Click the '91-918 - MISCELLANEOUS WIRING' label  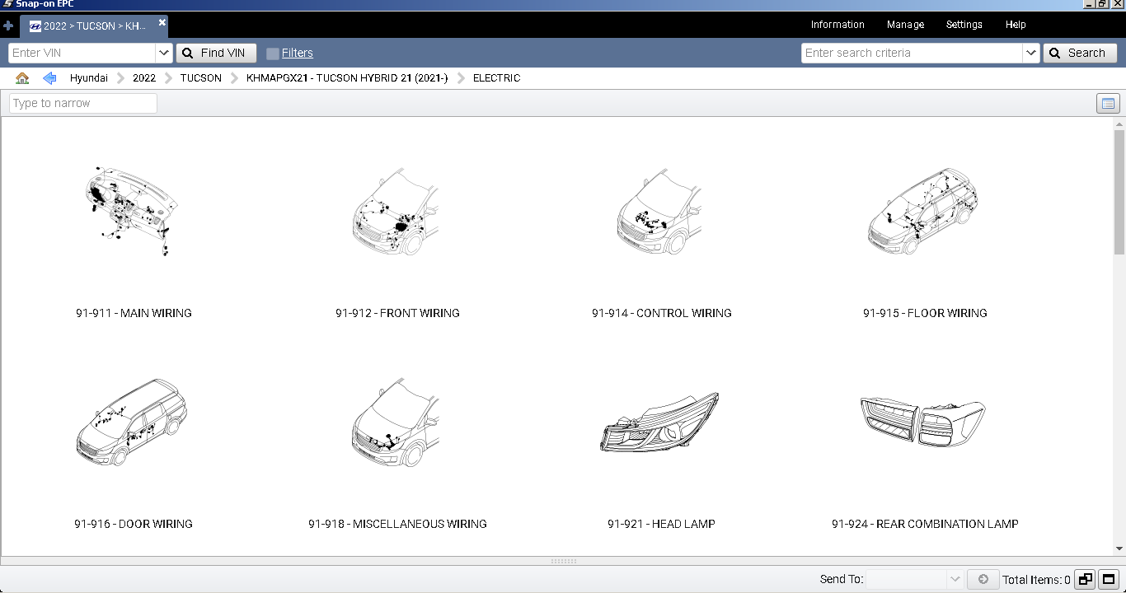[397, 524]
